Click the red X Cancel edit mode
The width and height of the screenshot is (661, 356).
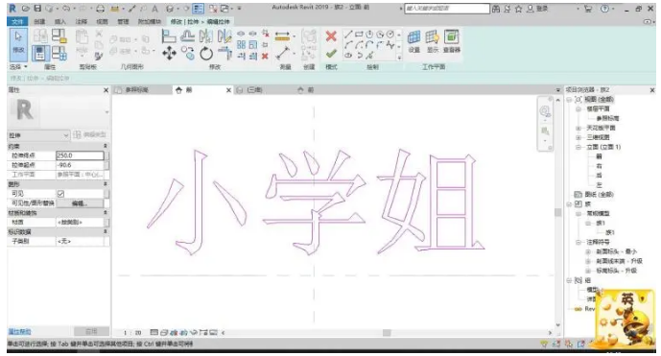331,36
